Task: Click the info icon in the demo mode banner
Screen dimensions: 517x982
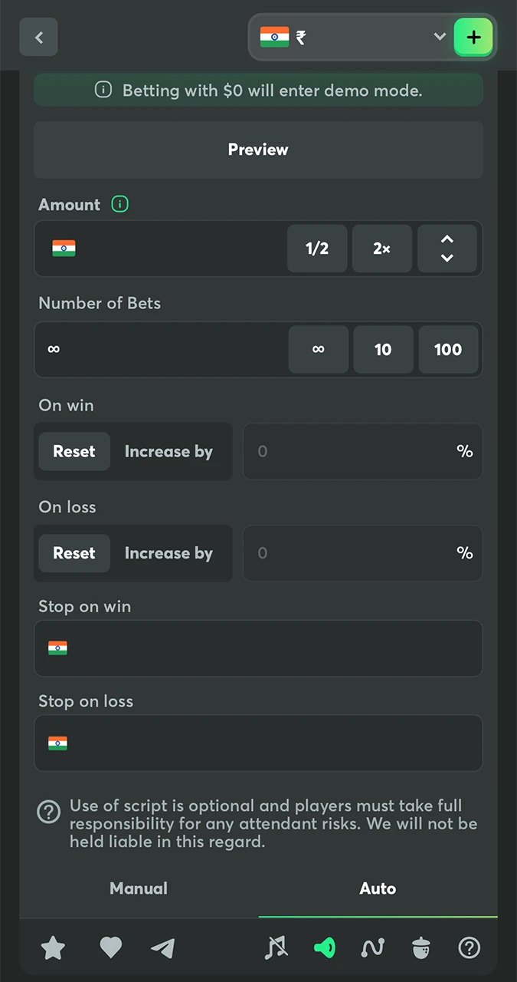Action: tap(103, 90)
